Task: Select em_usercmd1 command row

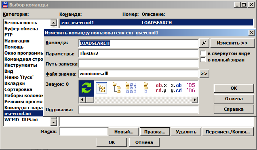Action: point(156,23)
